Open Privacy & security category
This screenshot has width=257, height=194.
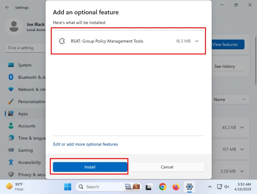[x=25, y=174]
